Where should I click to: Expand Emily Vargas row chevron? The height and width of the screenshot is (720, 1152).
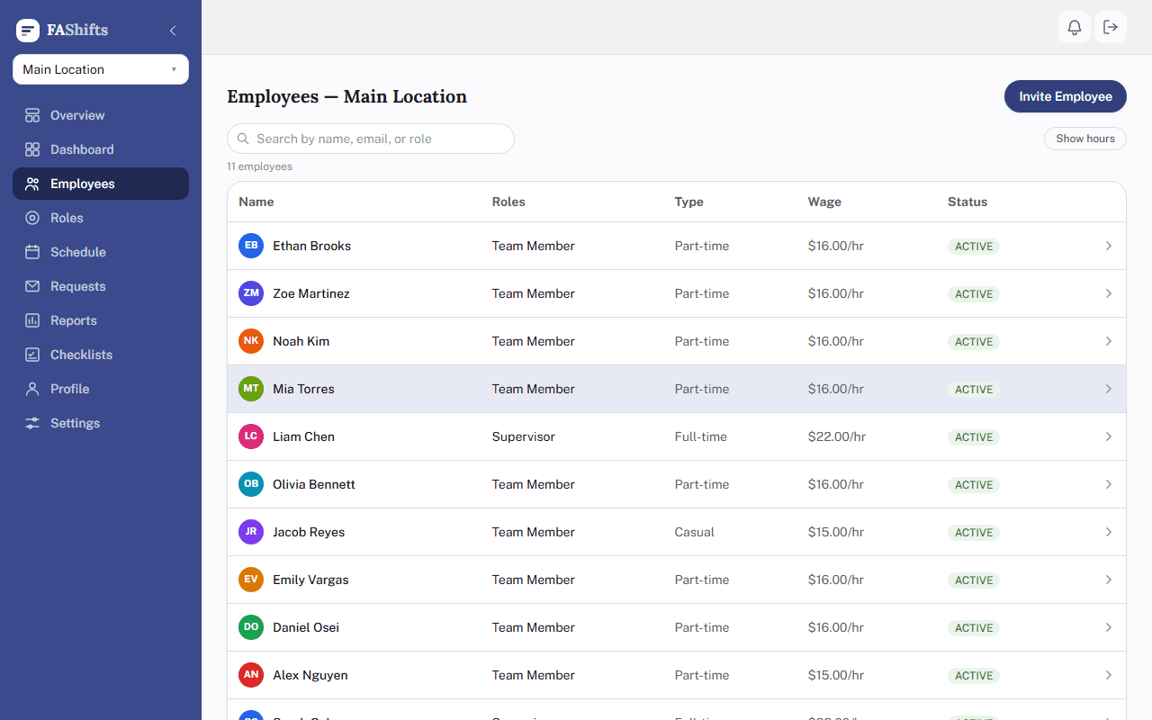pos(1109,580)
